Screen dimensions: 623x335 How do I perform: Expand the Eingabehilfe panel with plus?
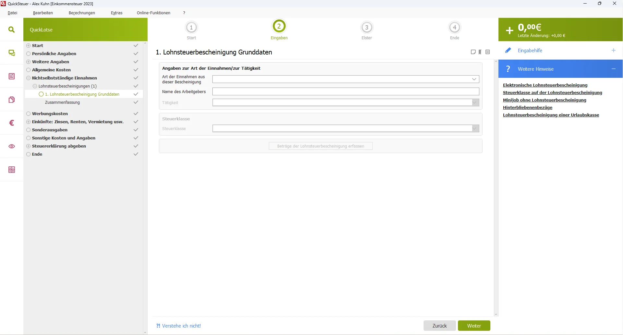point(613,50)
